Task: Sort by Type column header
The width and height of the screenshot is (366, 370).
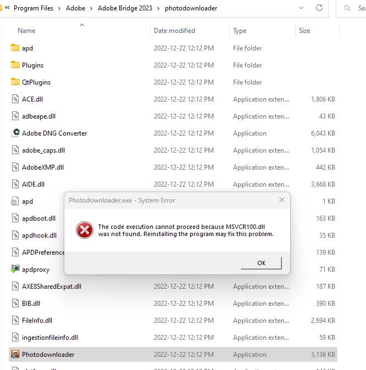Action: click(x=240, y=31)
